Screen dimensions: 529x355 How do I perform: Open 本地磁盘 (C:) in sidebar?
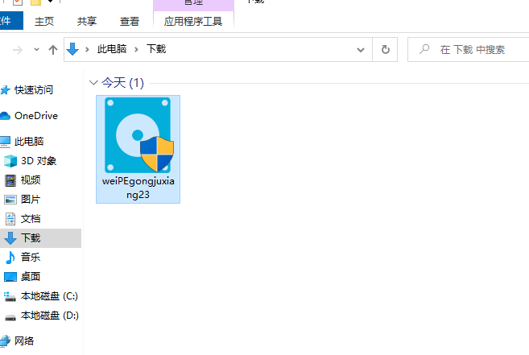49,296
